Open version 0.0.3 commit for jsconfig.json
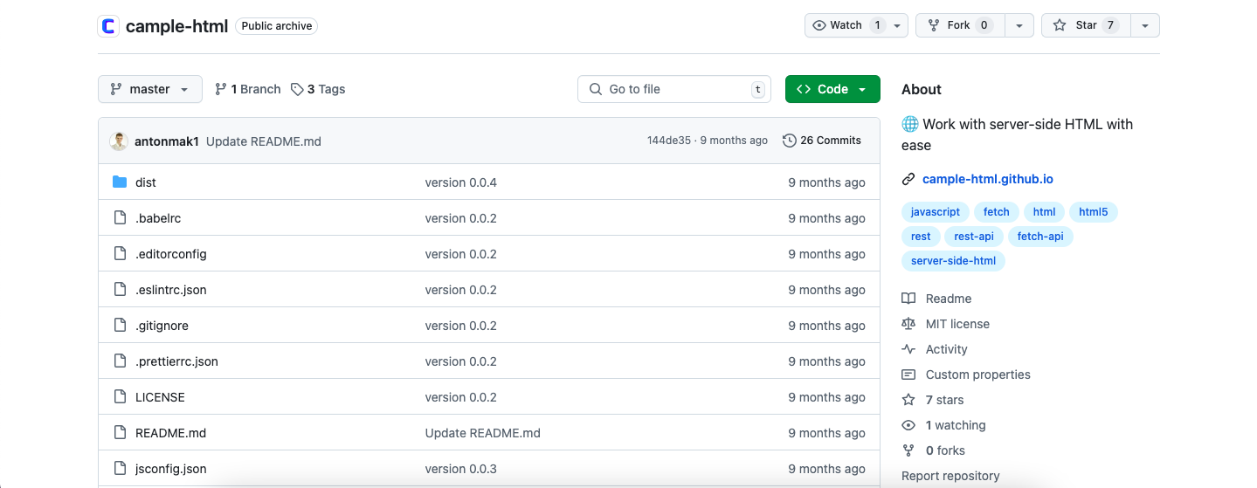This screenshot has width=1257, height=488. (460, 469)
